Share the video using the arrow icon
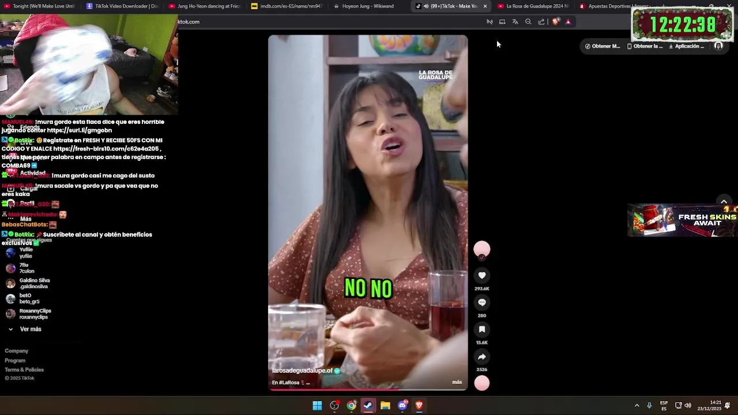 point(482,356)
